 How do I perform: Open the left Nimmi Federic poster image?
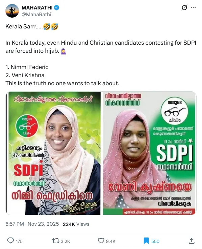(53, 153)
